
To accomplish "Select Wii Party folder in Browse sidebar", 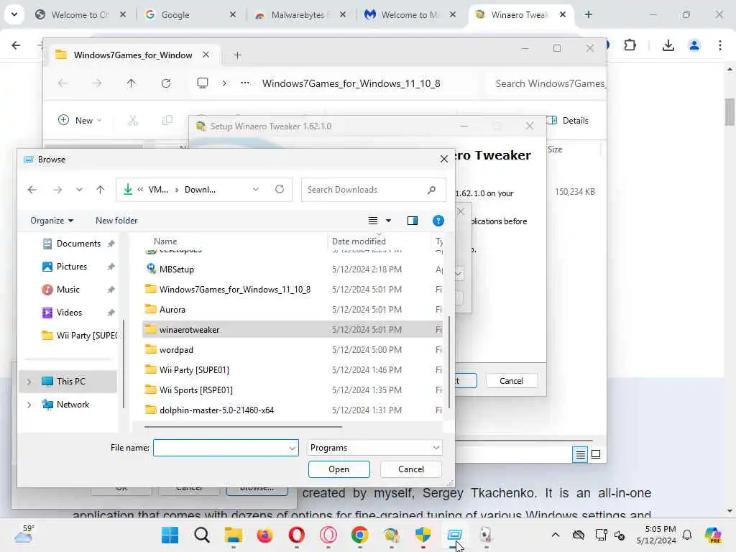I will pyautogui.click(x=80, y=336).
